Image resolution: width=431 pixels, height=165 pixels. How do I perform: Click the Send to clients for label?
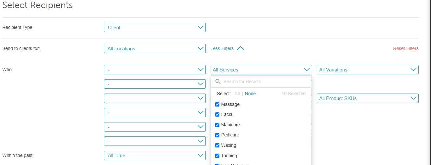(x=21, y=48)
